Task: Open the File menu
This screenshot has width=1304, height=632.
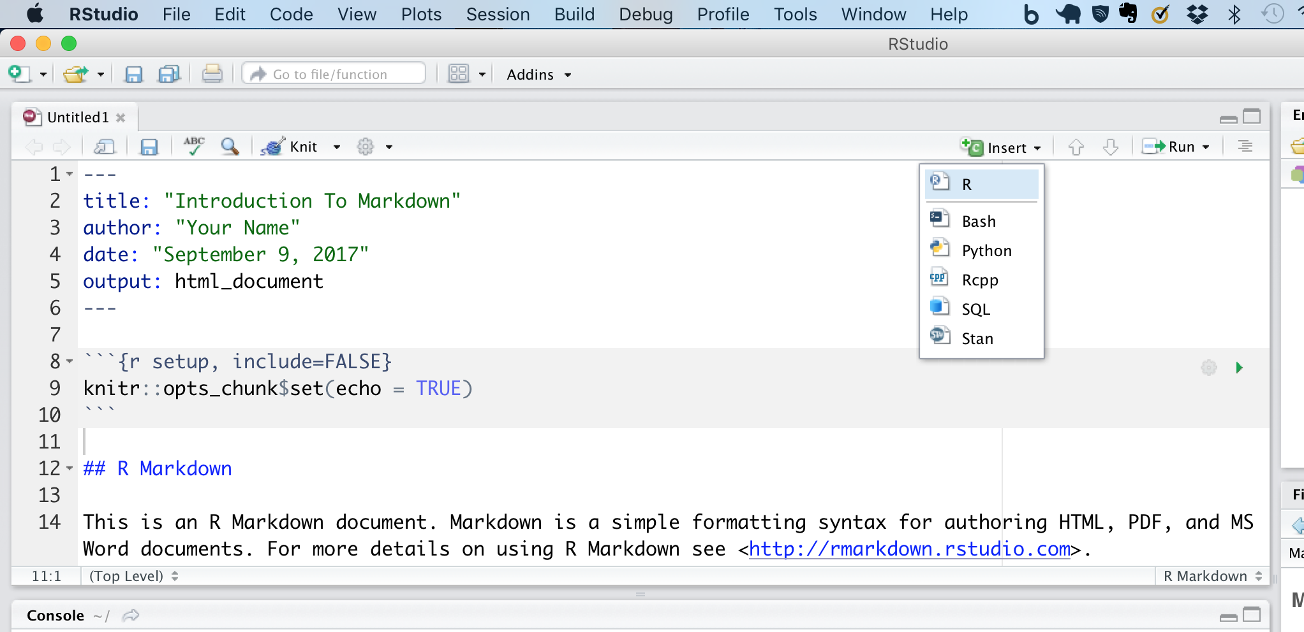Action: [176, 14]
